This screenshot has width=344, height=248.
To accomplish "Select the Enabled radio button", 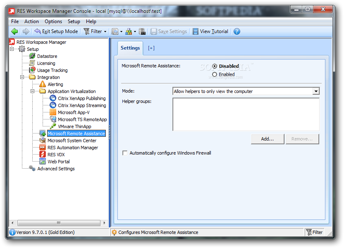I will [x=215, y=74].
